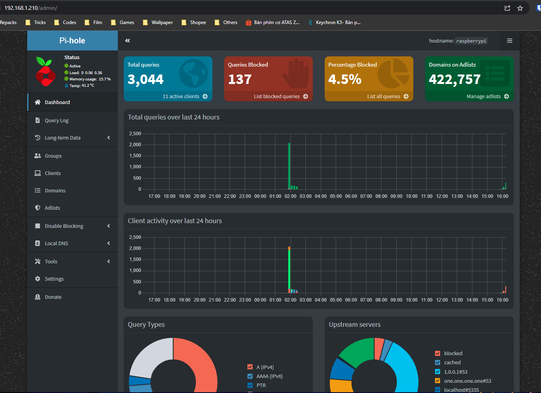This screenshot has height=393, width=541.
Task: Collapse sidebar with double chevron icon
Action: point(127,41)
